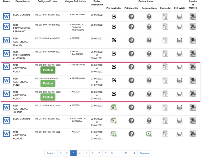Open Pre curricular Excel for P.S.017-SUP-SCENT-2022
This screenshot has height=158, width=201.
[x=113, y=121]
